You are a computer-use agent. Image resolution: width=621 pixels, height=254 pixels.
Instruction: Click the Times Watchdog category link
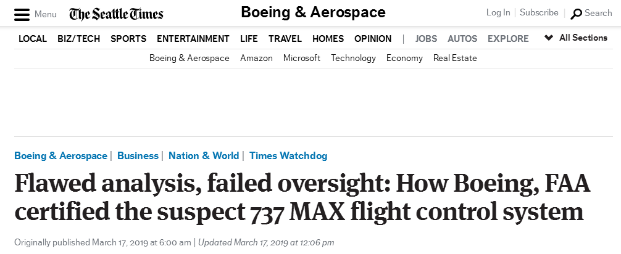(x=288, y=155)
